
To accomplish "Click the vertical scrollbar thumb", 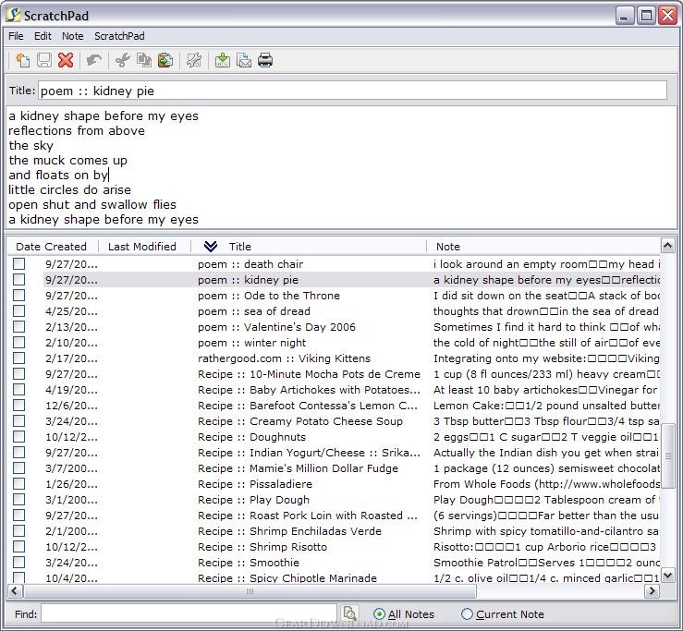I will click(x=668, y=455).
